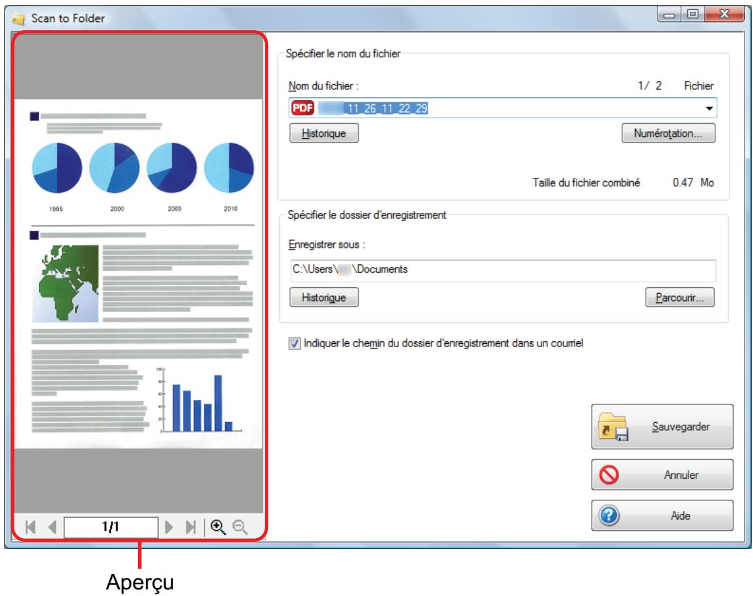The image size is (753, 596).
Task: Go to the previous preview page
Action: click(52, 527)
